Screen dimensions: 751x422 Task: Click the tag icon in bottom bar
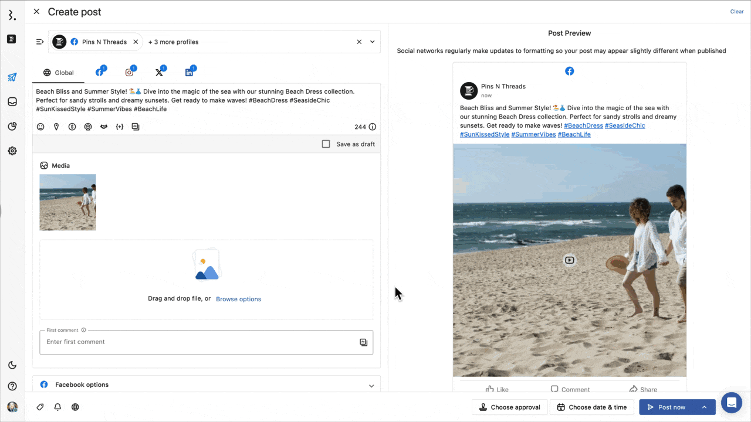tap(40, 407)
